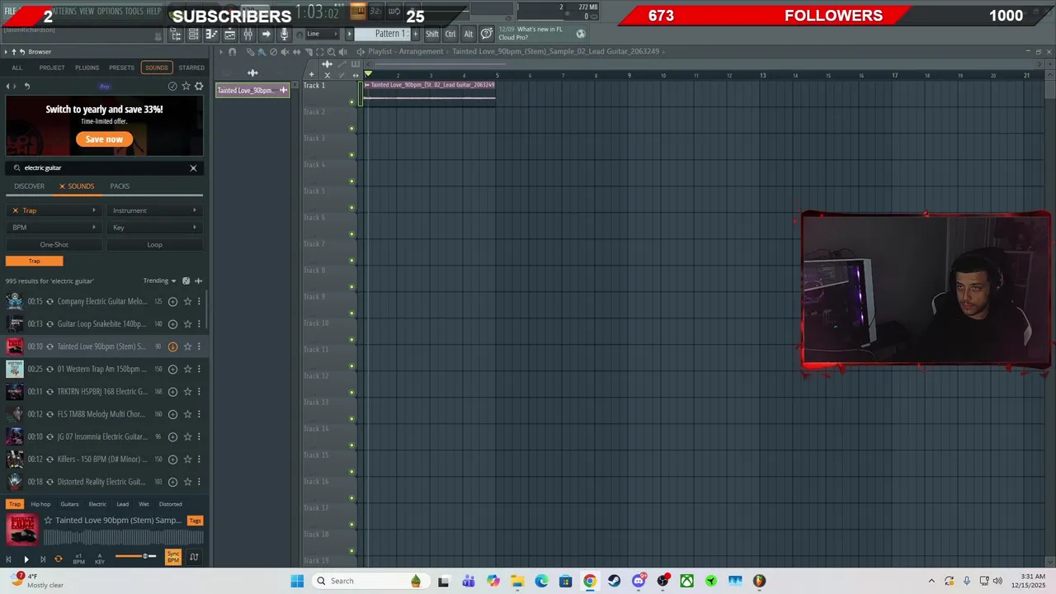The height and width of the screenshot is (594, 1056).
Task: Click the browser settings gear icon
Action: point(199,86)
